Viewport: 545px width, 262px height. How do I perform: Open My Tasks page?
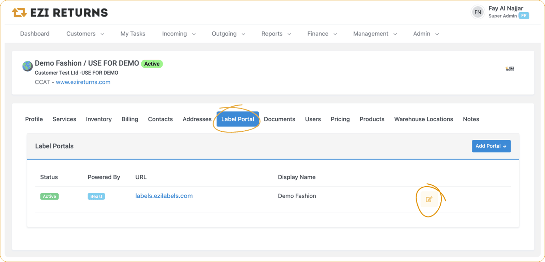click(133, 34)
